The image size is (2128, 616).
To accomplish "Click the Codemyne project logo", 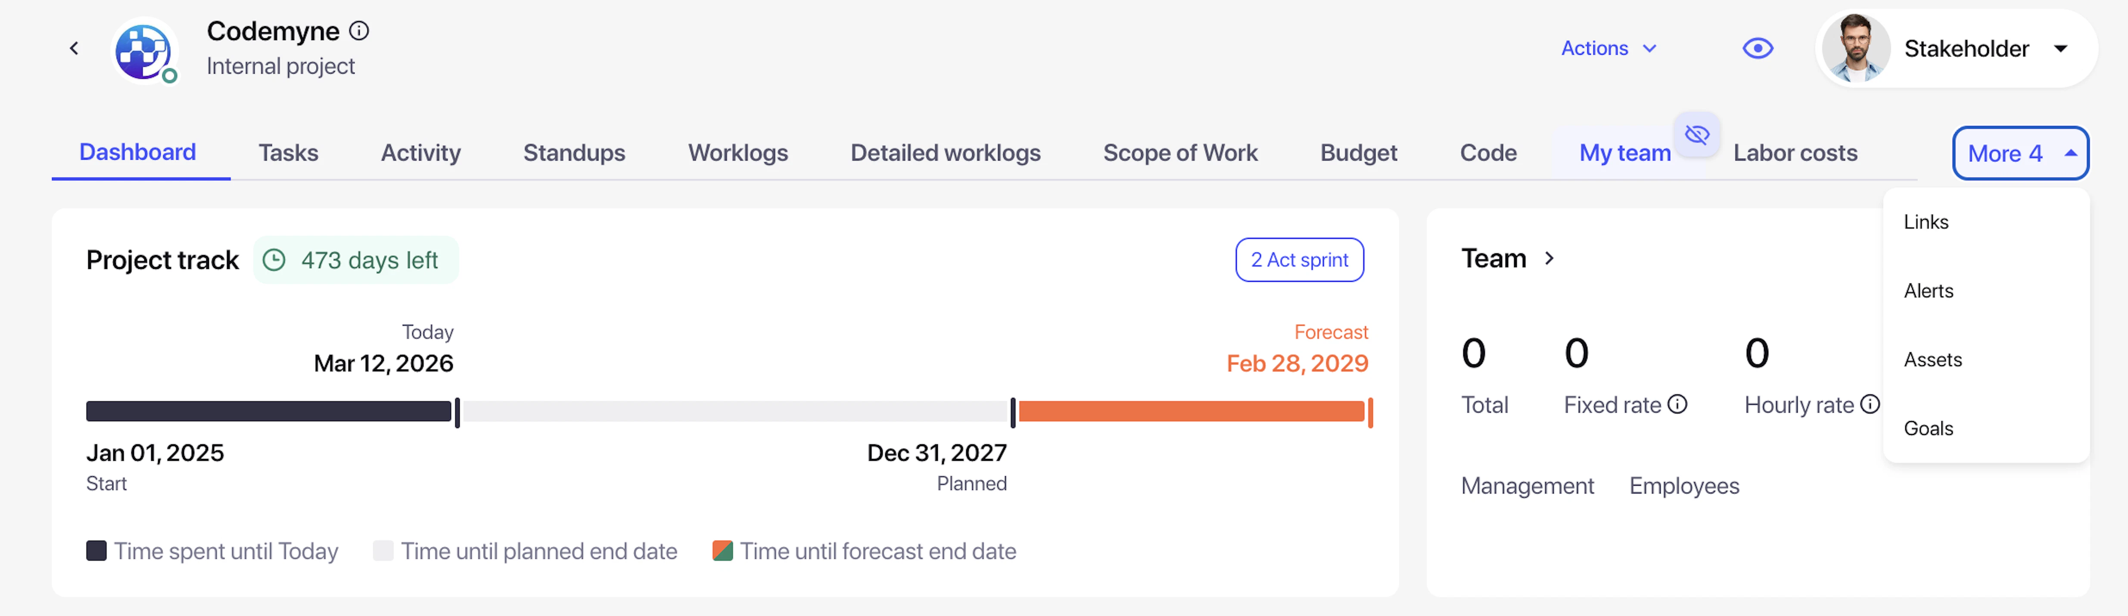I will 144,50.
